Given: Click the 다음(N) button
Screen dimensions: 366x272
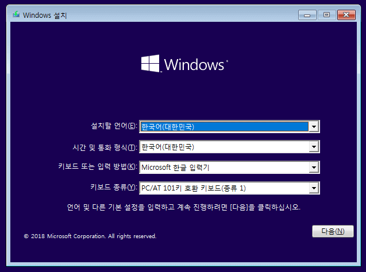Looking at the screenshot, I should (333, 231).
